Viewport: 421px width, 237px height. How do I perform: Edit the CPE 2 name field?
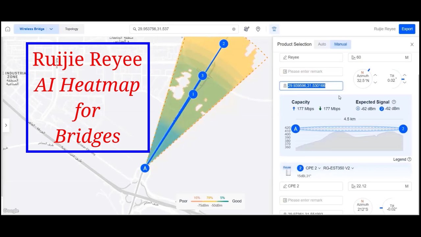[311, 186]
